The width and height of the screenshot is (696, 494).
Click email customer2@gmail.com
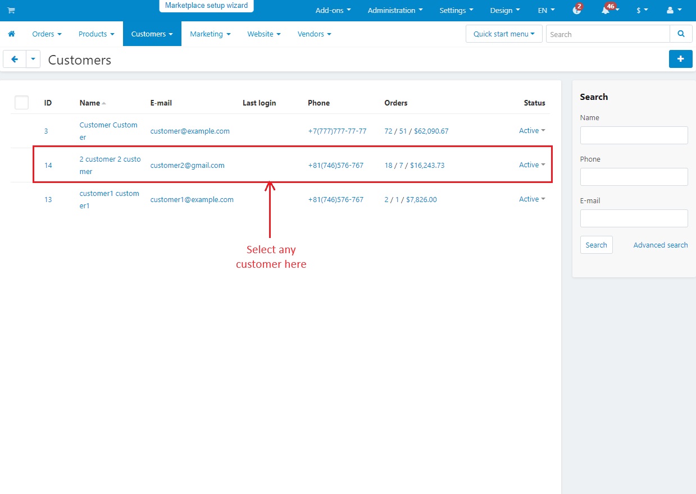(187, 165)
